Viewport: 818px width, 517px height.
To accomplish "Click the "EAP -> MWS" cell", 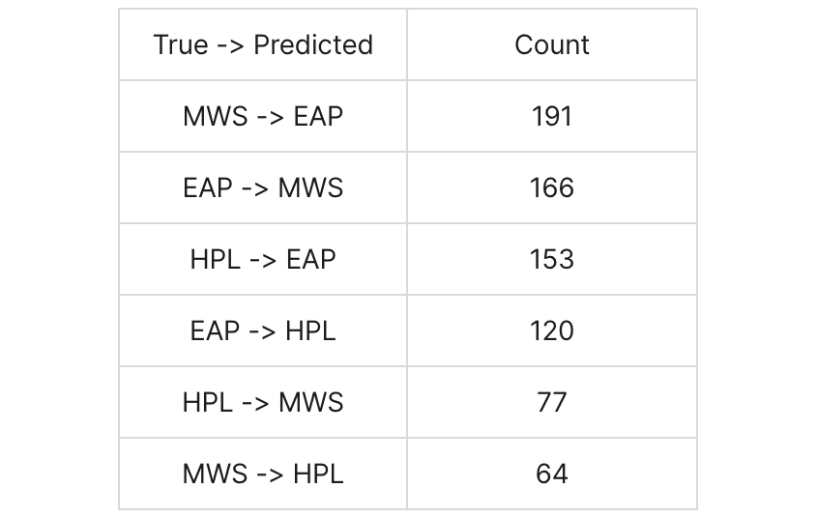I will point(263,187).
